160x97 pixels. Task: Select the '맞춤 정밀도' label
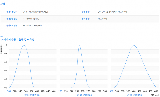(x=86, y=12)
